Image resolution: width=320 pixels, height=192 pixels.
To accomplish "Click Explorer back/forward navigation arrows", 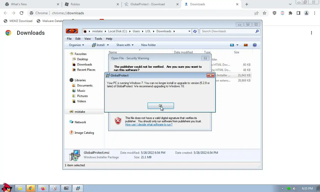I will coord(72,31).
